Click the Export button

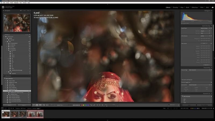tap(24, 105)
